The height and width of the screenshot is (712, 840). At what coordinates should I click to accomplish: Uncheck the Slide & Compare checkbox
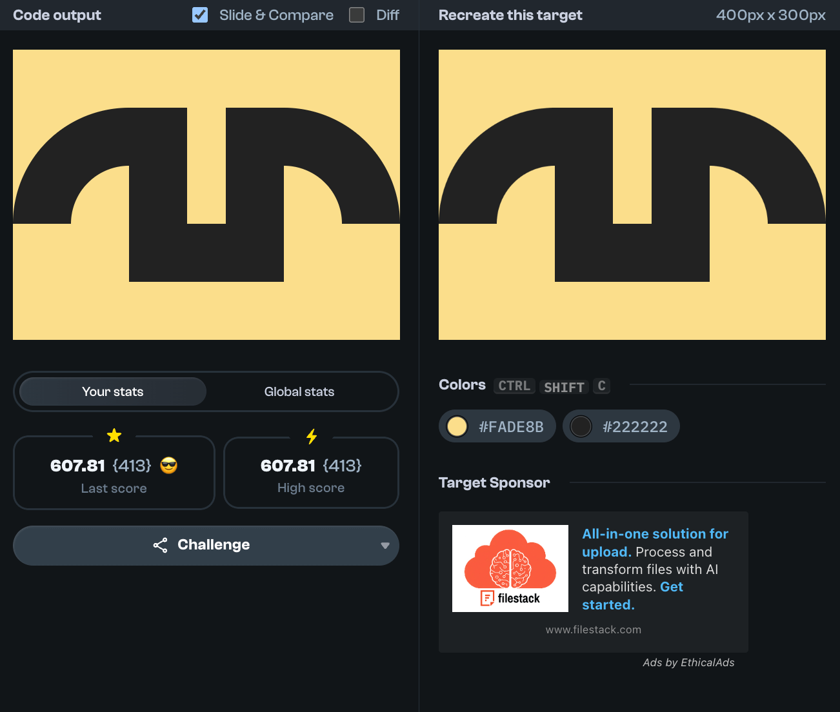coord(200,15)
